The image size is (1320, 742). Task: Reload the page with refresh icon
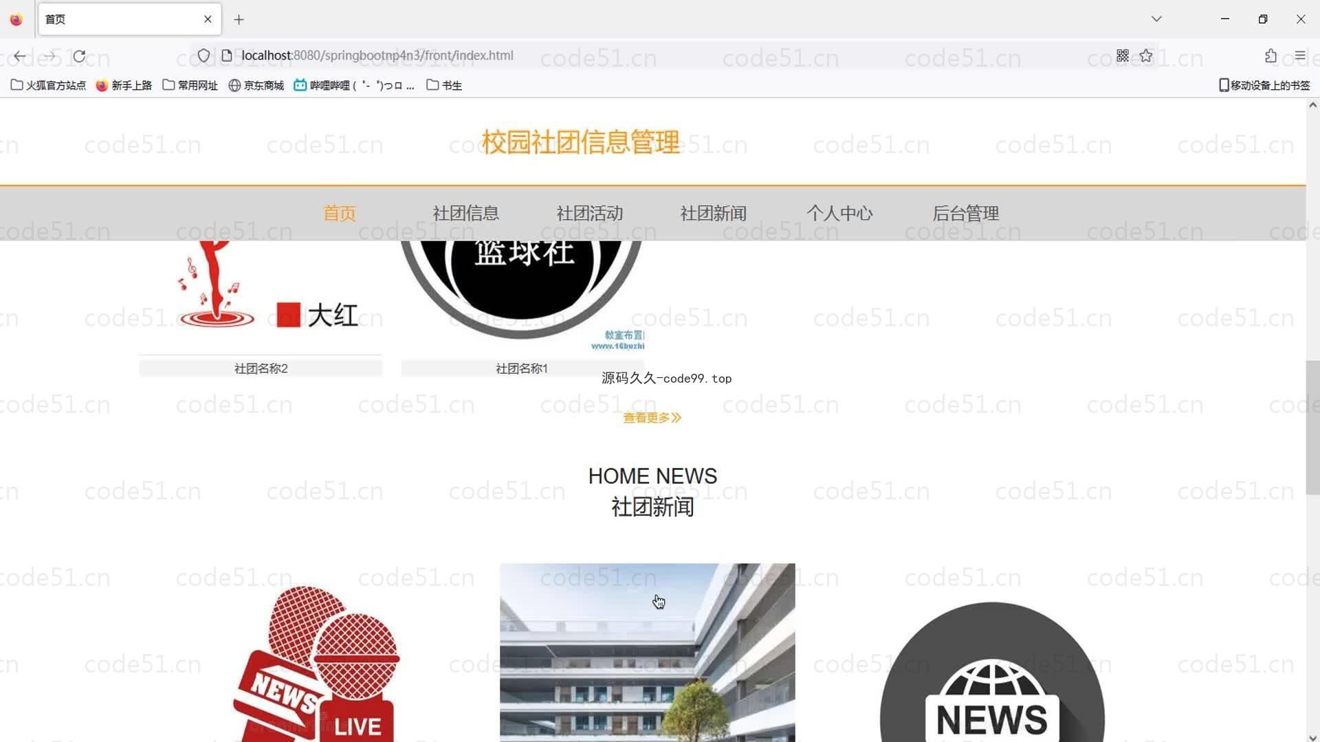(x=80, y=56)
